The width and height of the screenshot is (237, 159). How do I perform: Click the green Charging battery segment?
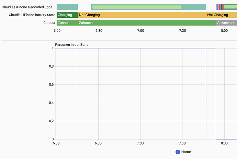tap(67, 15)
